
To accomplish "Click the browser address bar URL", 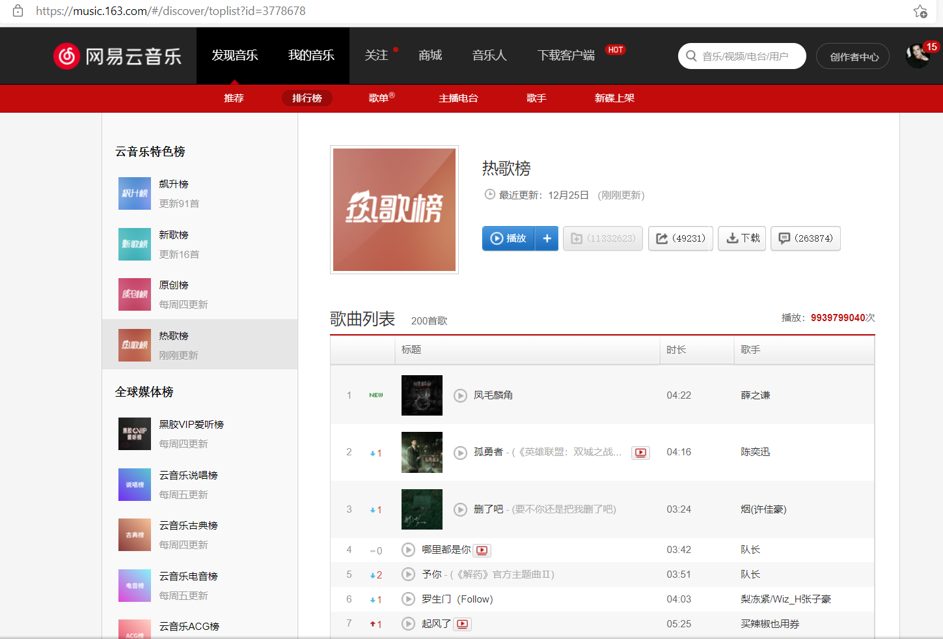I will [171, 11].
